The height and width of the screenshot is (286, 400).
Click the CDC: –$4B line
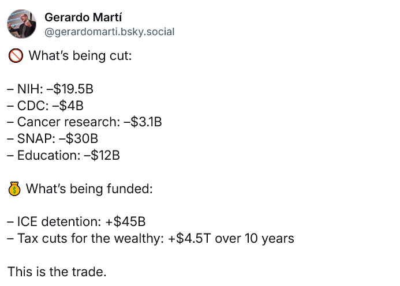tap(46, 106)
